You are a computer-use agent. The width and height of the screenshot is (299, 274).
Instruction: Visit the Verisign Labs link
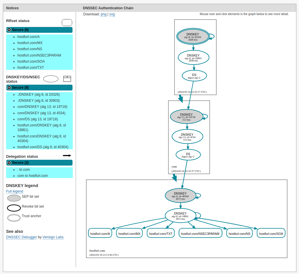[x=53, y=237]
